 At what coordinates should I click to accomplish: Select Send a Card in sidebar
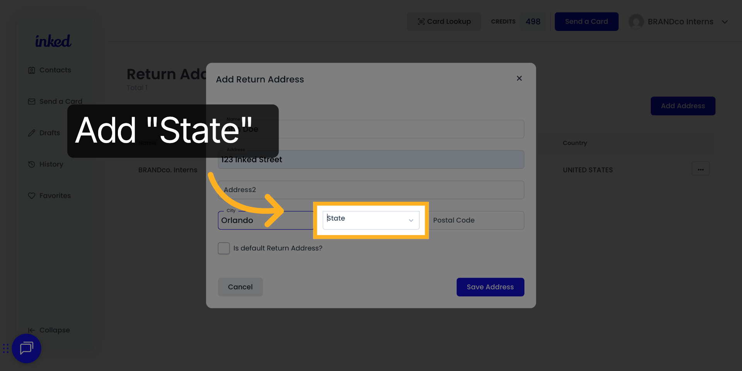click(x=61, y=101)
